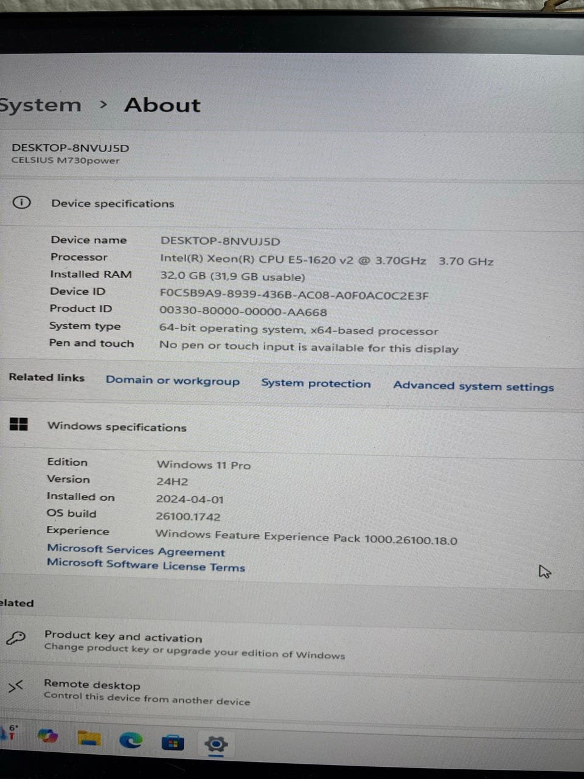Viewport: 584px width, 779px height.
Task: Click the 64-bit operating system value
Action: [299, 330]
